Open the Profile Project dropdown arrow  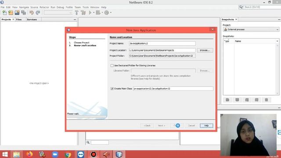click(111, 13)
